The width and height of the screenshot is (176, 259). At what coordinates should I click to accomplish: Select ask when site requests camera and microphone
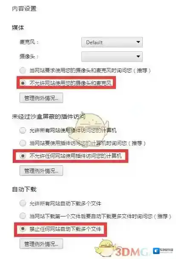(x=23, y=71)
